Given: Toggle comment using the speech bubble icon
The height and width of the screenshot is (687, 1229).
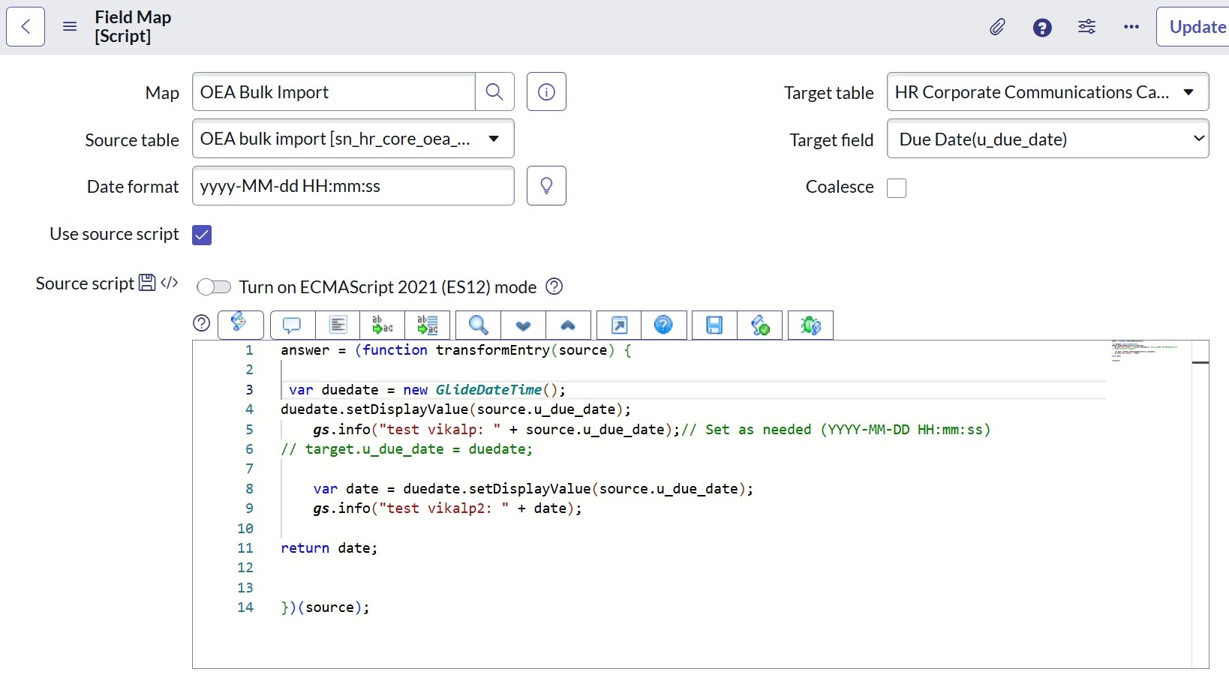Looking at the screenshot, I should 292,325.
